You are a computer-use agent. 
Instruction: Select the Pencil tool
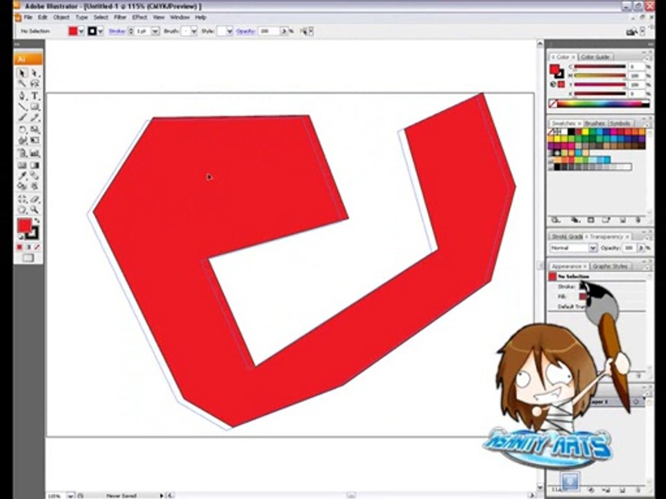35,118
